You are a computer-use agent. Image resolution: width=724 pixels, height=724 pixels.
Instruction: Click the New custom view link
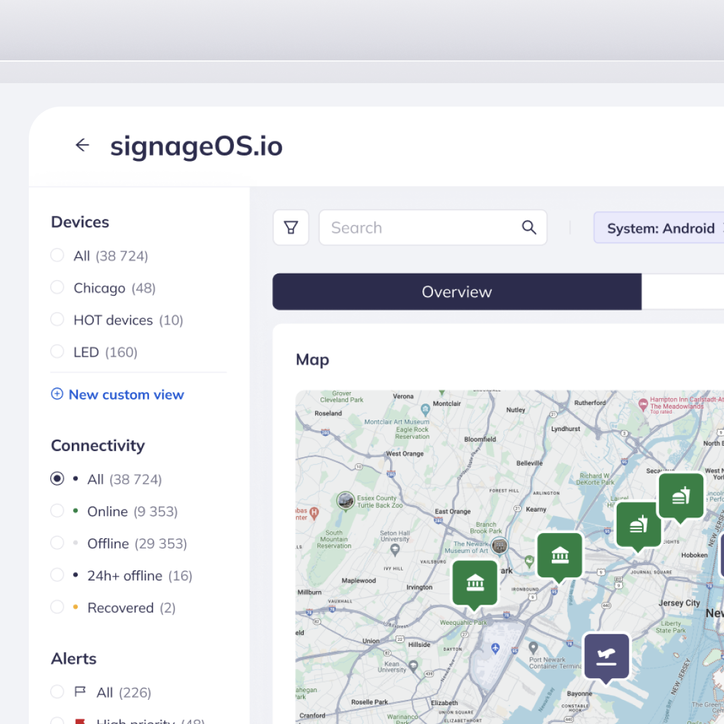point(126,395)
